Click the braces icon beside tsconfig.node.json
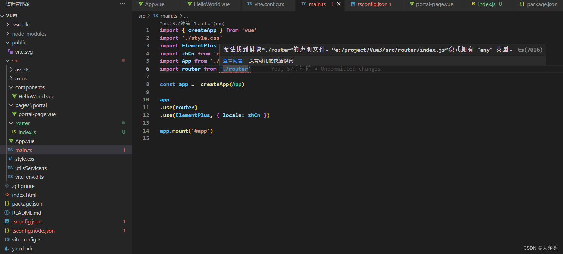The image size is (563, 254). (x=7, y=231)
